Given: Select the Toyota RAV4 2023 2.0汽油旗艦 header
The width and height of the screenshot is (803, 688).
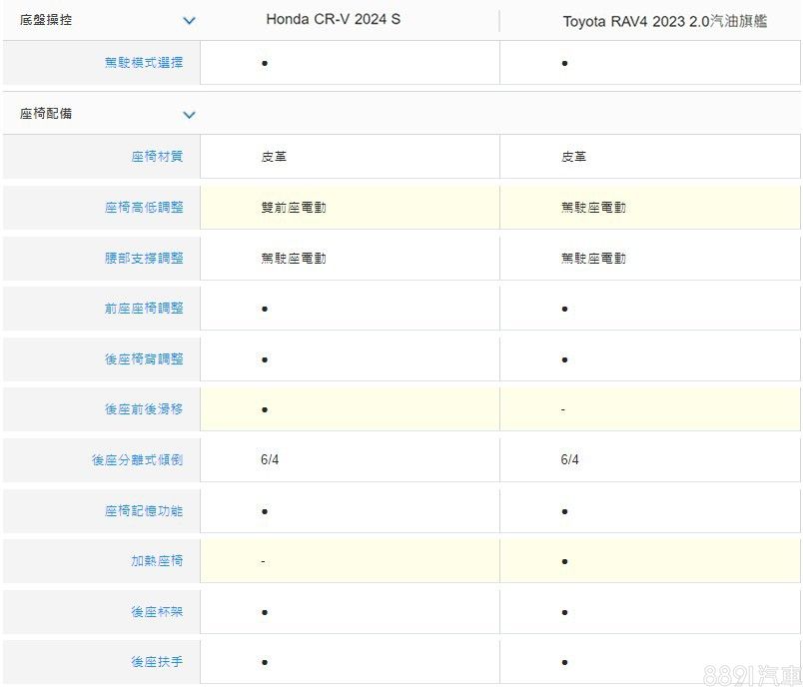Looking at the screenshot, I should [x=664, y=21].
